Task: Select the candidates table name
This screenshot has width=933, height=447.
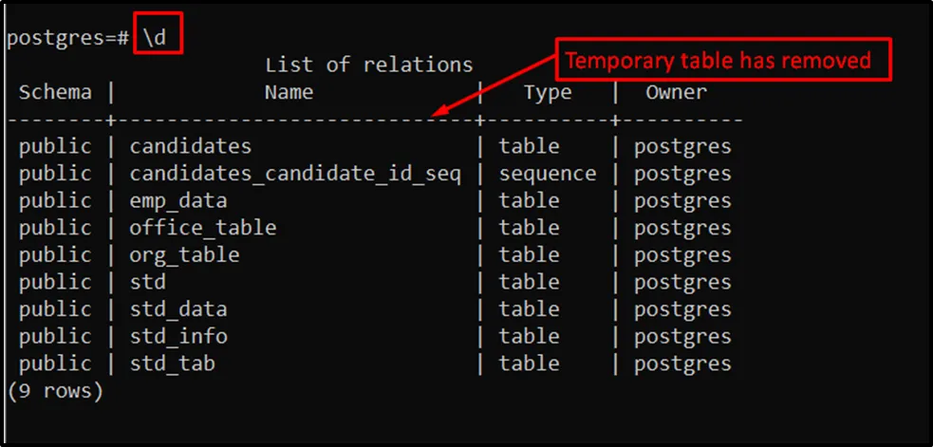Action: point(191,146)
